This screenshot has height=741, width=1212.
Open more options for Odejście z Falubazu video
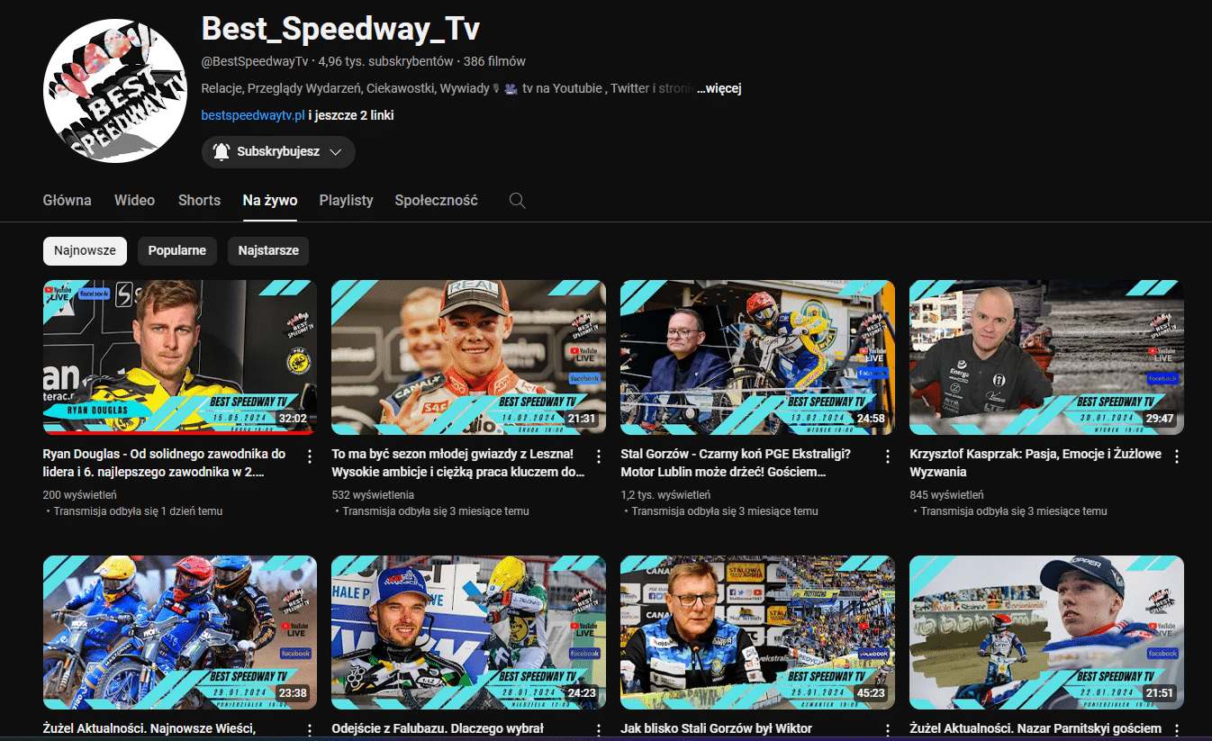click(599, 730)
